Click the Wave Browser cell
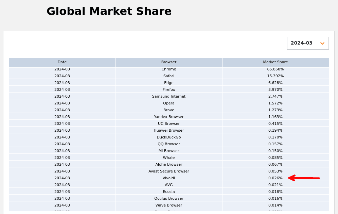 pyautogui.click(x=169, y=205)
